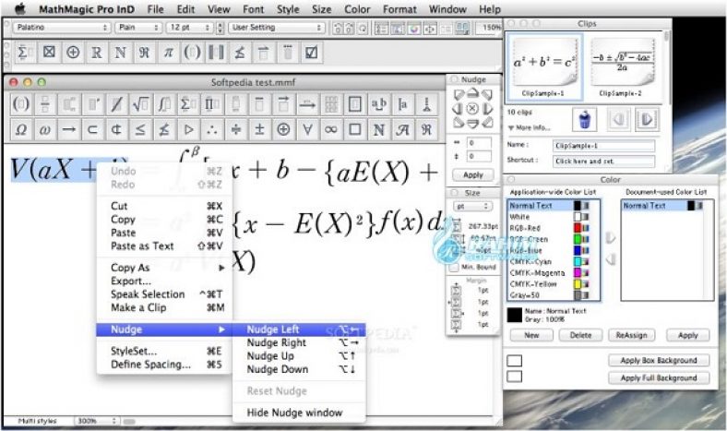
Task: Open the pt unit dropdown in Size panel
Action: [472, 206]
